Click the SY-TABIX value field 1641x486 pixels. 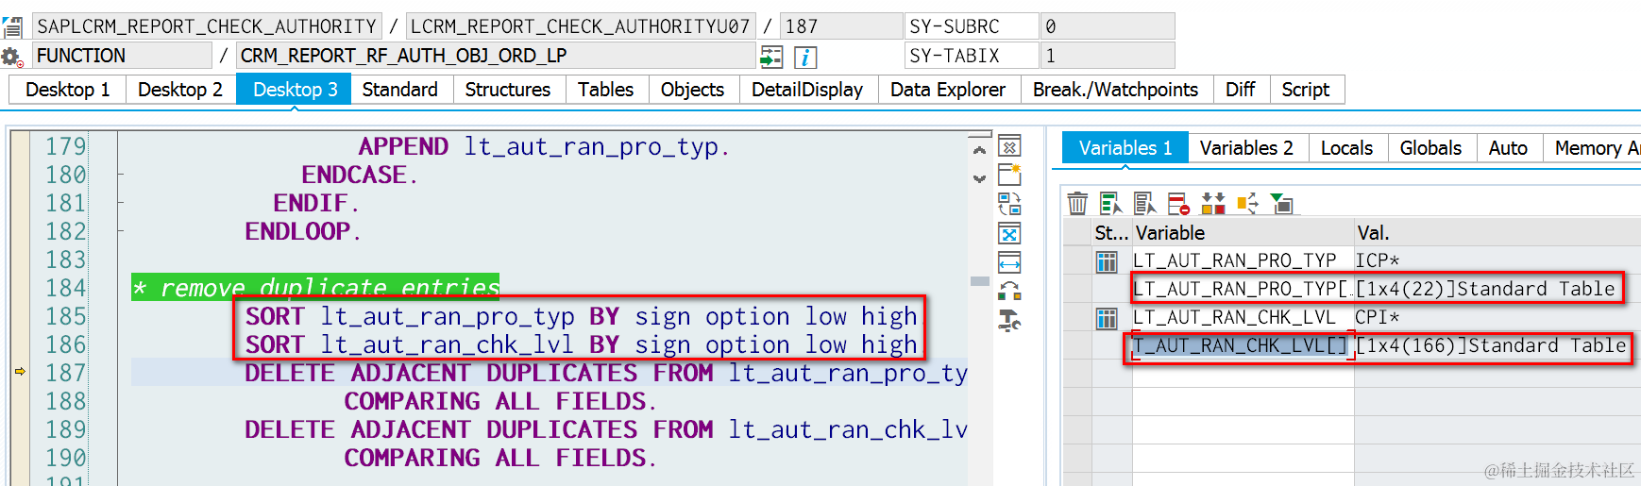click(x=1107, y=56)
